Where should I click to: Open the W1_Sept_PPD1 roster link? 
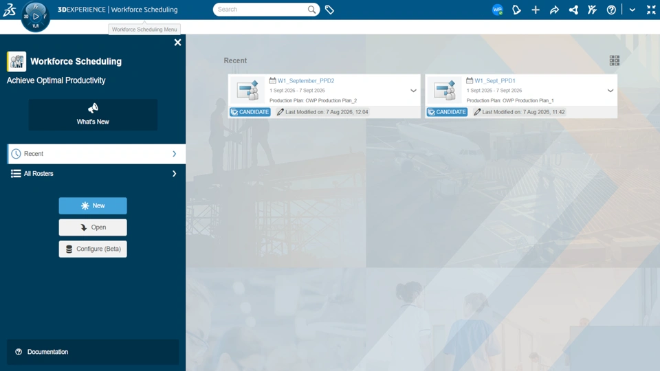click(495, 81)
